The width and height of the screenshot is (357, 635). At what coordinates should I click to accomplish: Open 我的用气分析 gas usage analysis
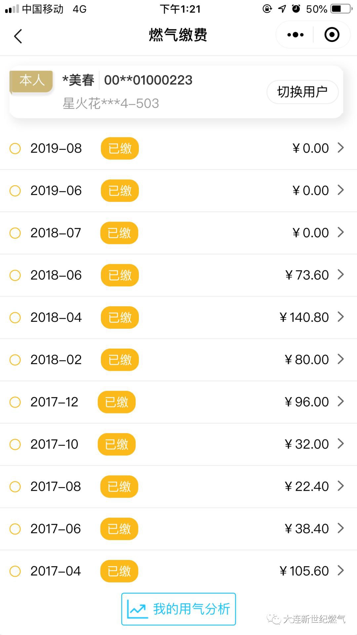(x=191, y=609)
